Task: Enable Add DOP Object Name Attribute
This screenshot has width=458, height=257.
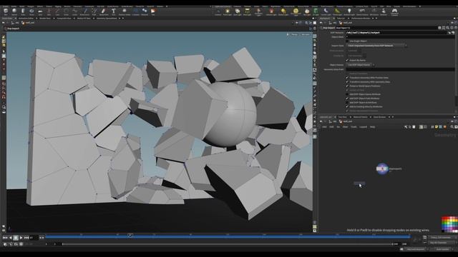Action: coord(347,94)
